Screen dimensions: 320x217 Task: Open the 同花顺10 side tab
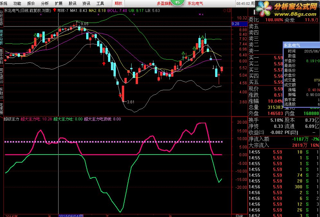coord(1,76)
